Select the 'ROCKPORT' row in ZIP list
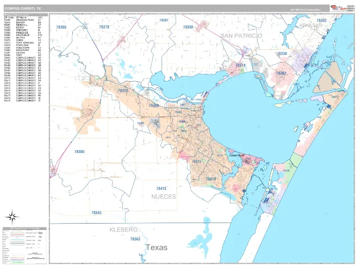This screenshot has height=269, width=359. (x=23, y=50)
